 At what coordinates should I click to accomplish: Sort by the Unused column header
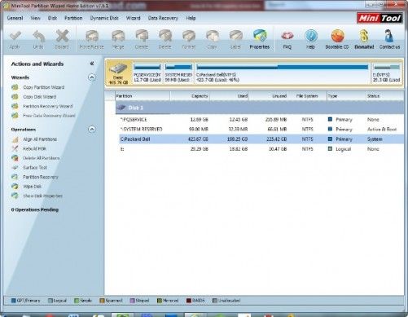tap(268, 96)
